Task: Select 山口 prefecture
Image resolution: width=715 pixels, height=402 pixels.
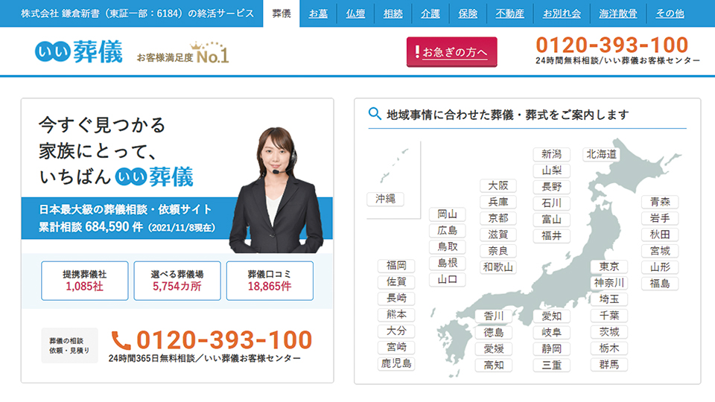Action: pyautogui.click(x=448, y=279)
